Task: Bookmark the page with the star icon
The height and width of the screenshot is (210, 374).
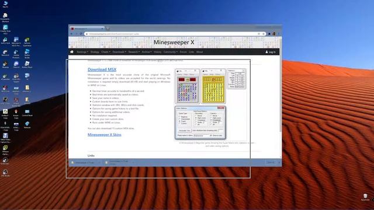Action: [264, 34]
